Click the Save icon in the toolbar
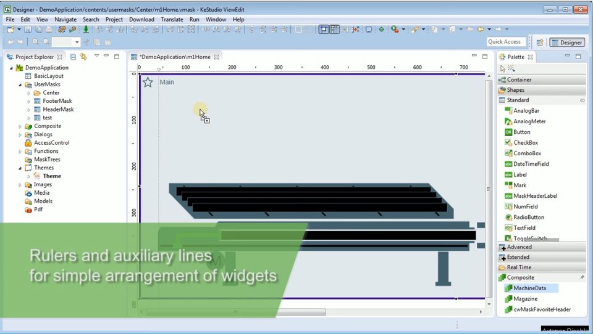Screen dimensions: 593x334 tap(28, 29)
